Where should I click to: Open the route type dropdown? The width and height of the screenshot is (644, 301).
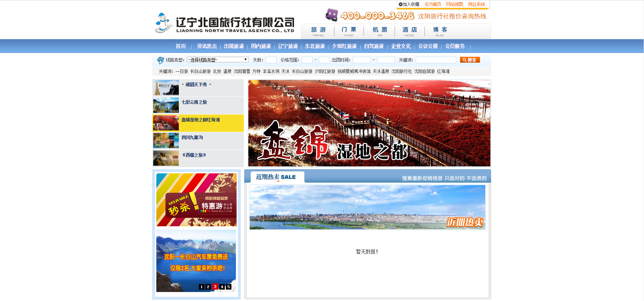pyautogui.click(x=218, y=60)
